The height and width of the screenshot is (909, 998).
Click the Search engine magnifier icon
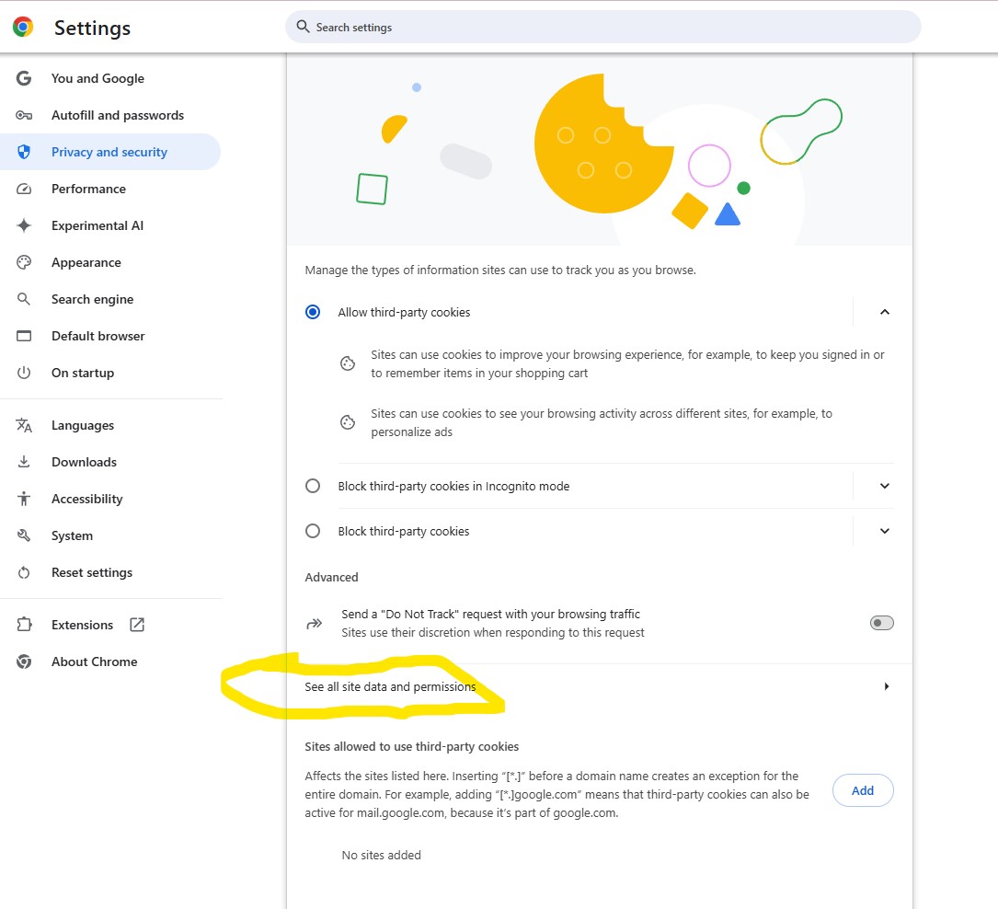click(x=24, y=298)
